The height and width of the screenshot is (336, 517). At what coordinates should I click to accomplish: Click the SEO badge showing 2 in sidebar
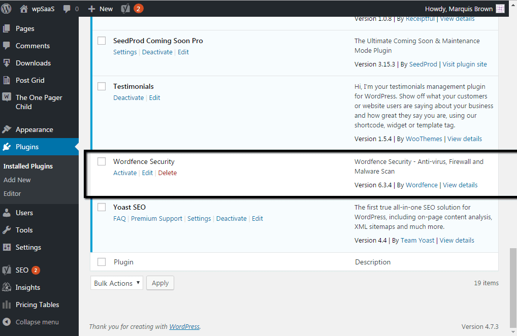36,270
